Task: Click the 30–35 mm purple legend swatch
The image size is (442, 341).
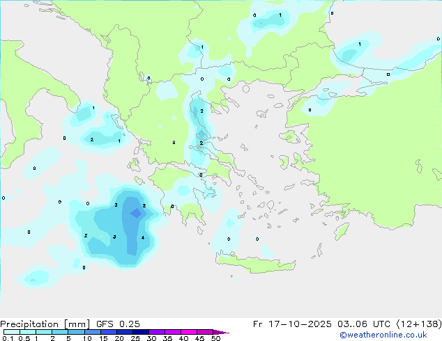Action: [157, 332]
